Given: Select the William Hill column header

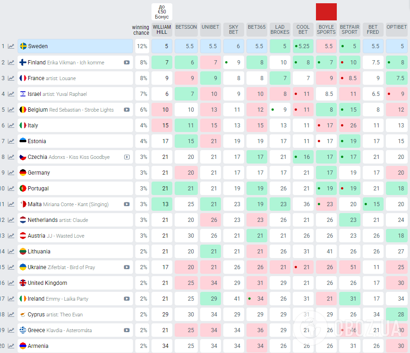Looking at the screenshot, I should point(162,29).
